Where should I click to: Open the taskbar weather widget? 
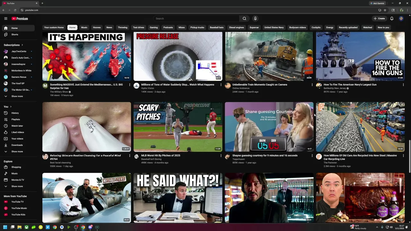pos(358,227)
